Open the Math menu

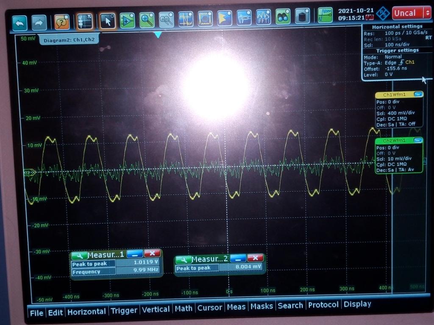tap(184, 308)
